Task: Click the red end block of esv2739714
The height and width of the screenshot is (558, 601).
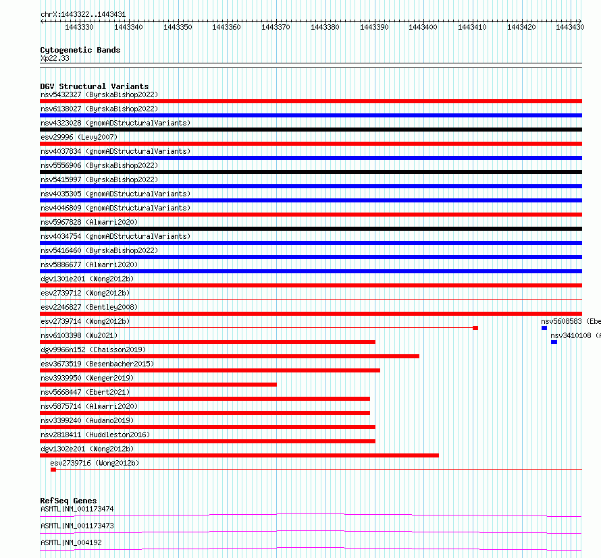Action: point(475,328)
